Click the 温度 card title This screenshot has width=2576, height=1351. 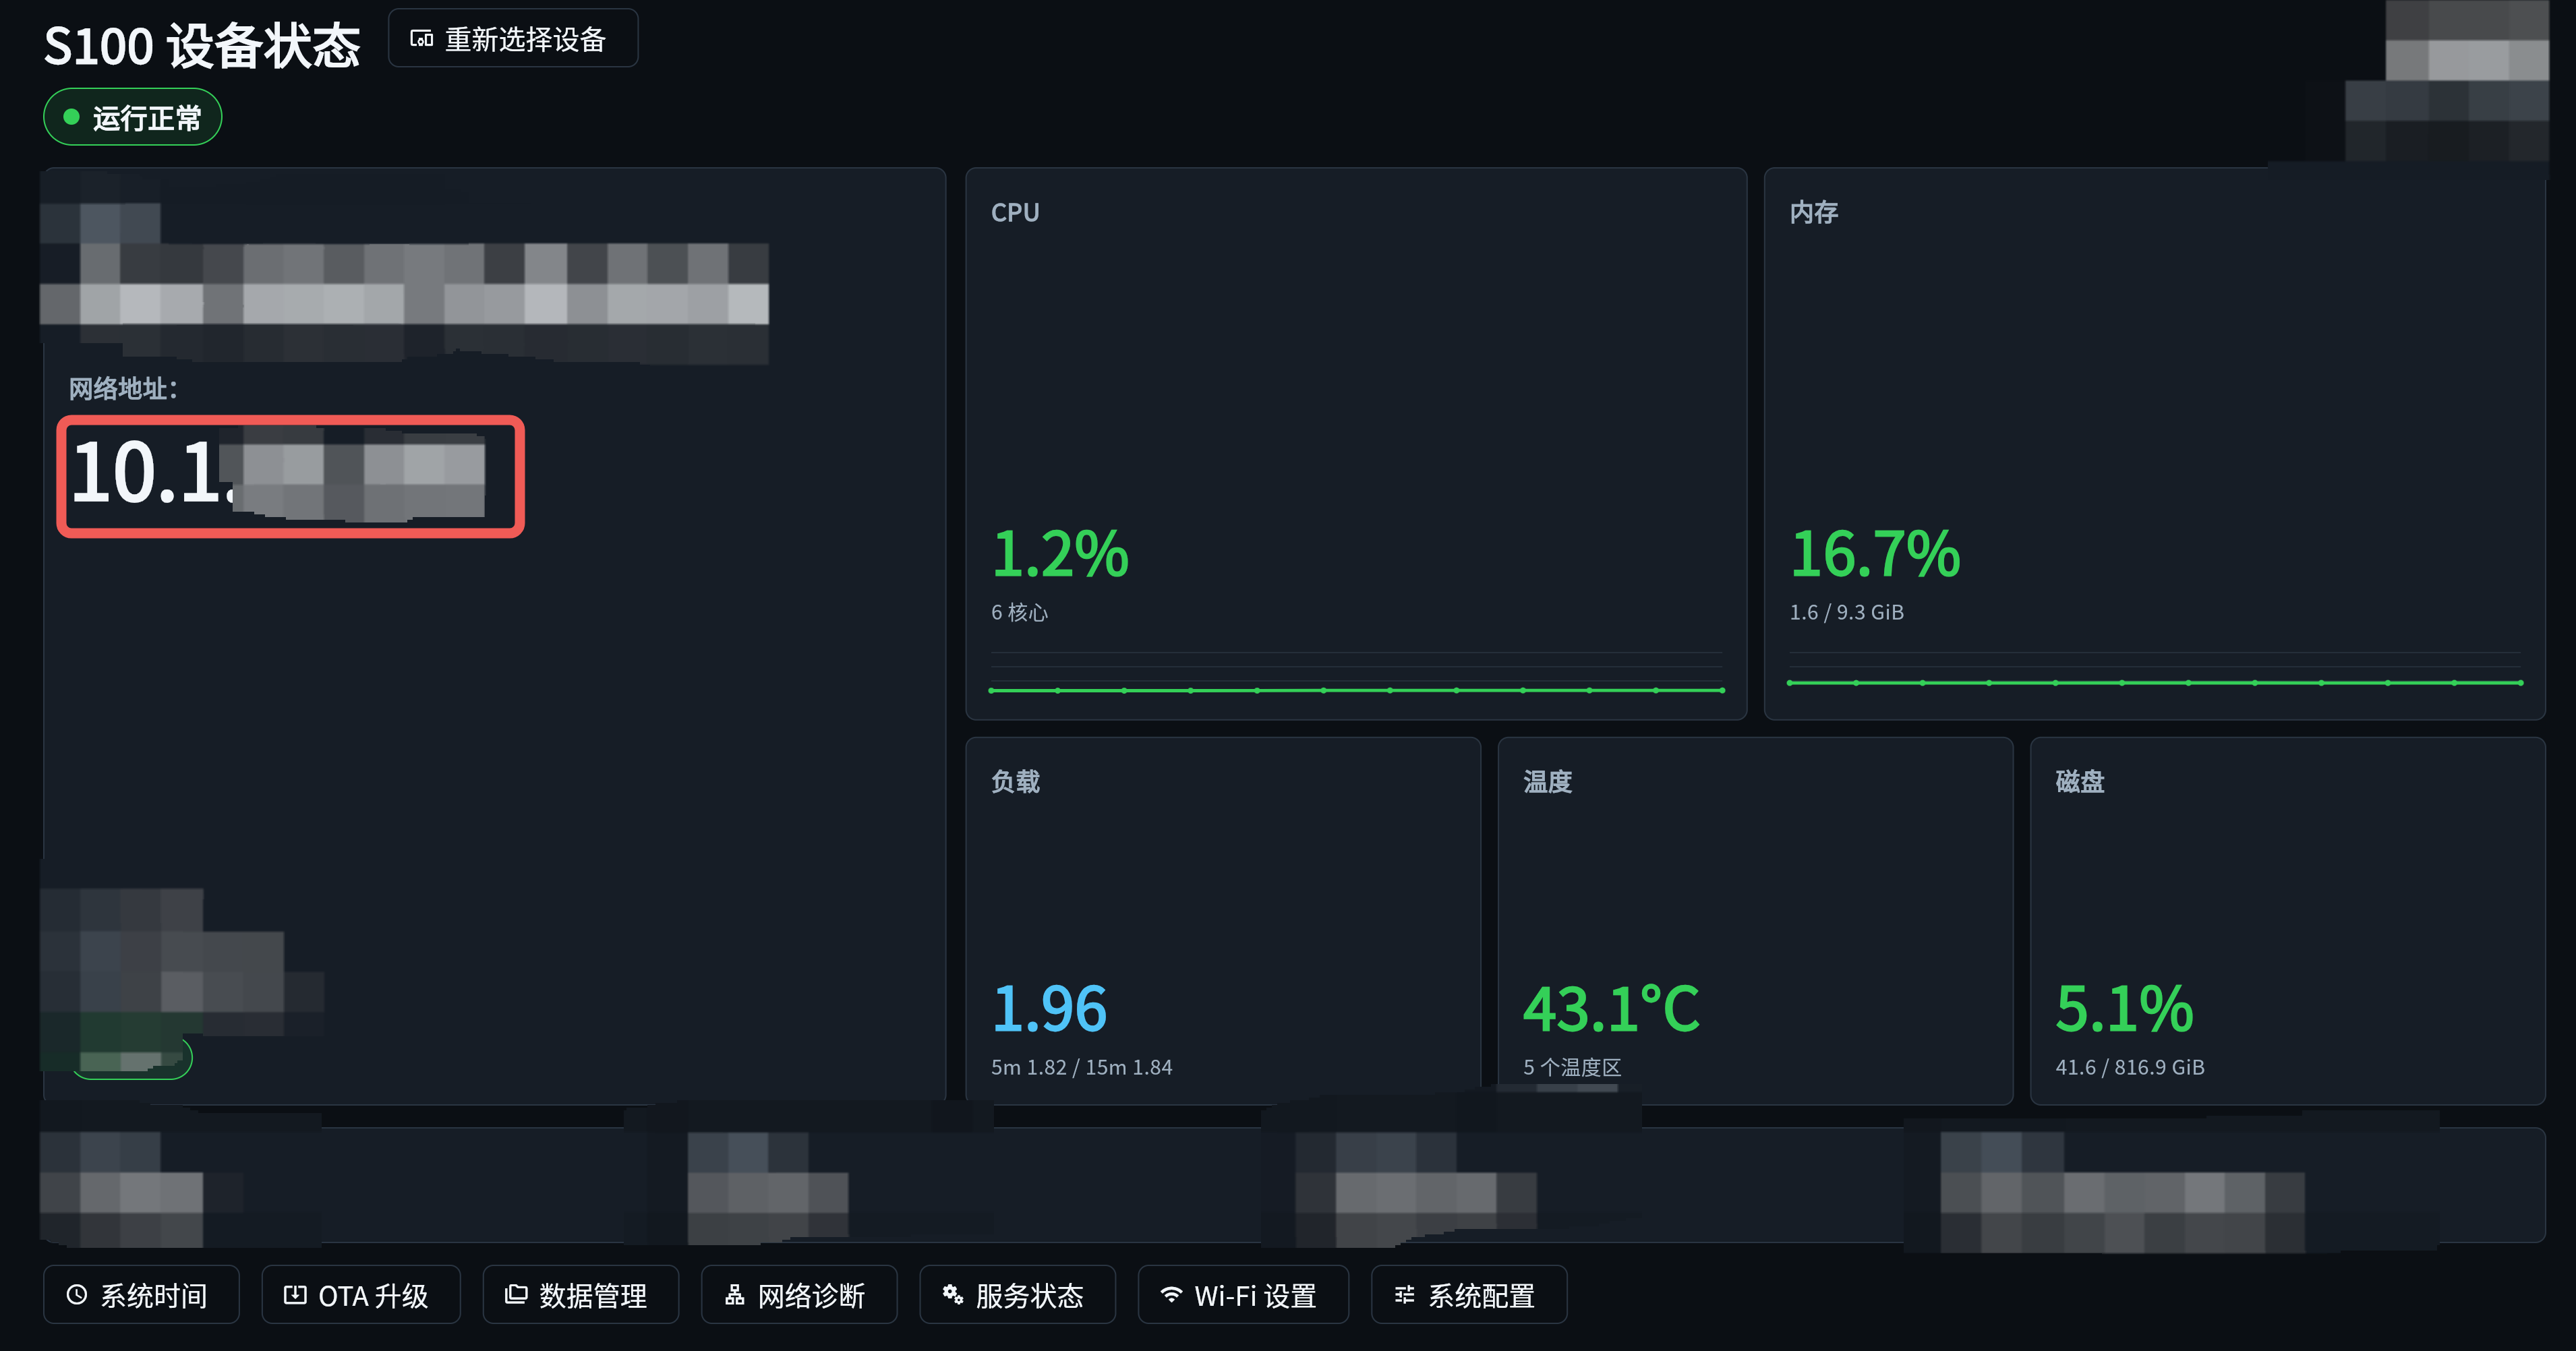click(x=1548, y=781)
